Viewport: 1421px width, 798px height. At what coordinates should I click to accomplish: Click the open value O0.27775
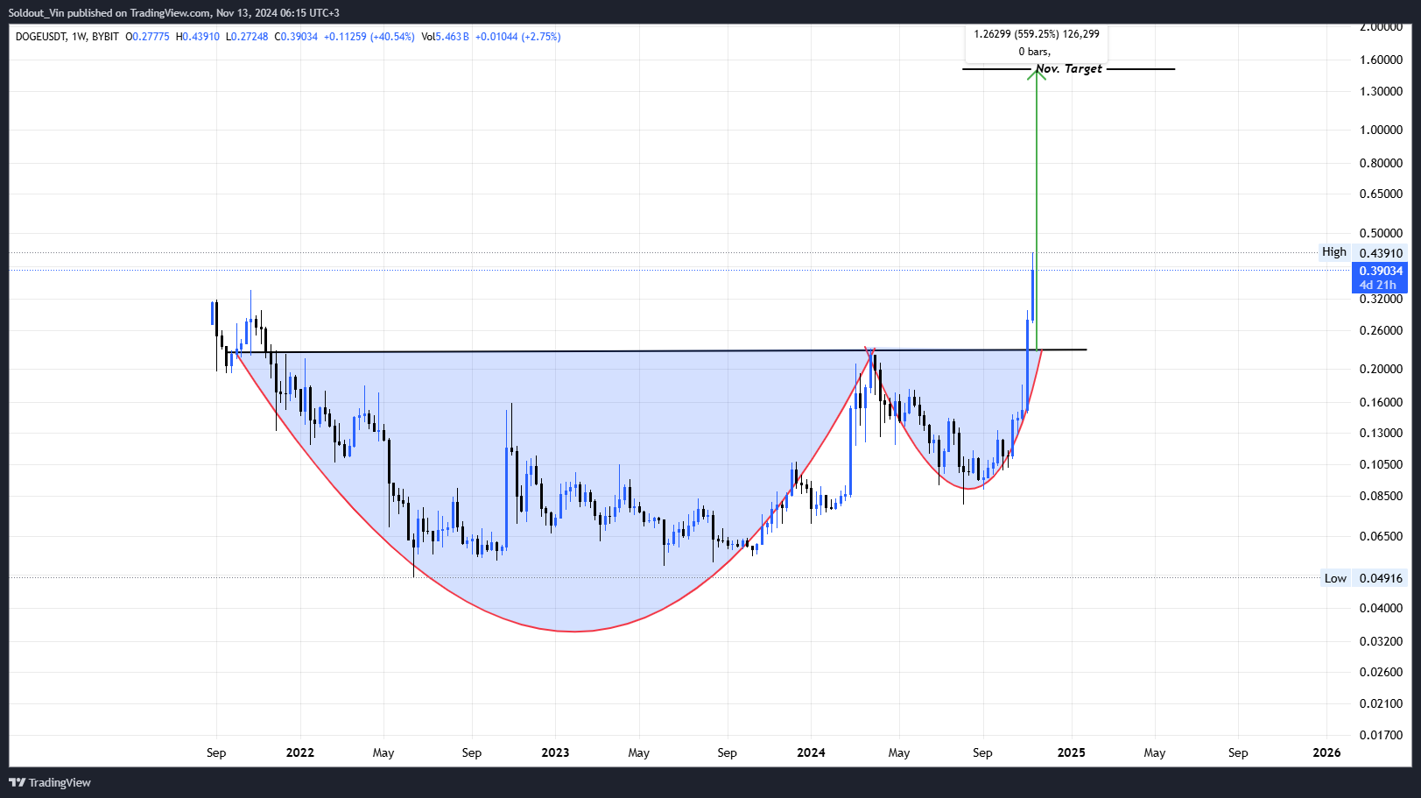tap(147, 37)
